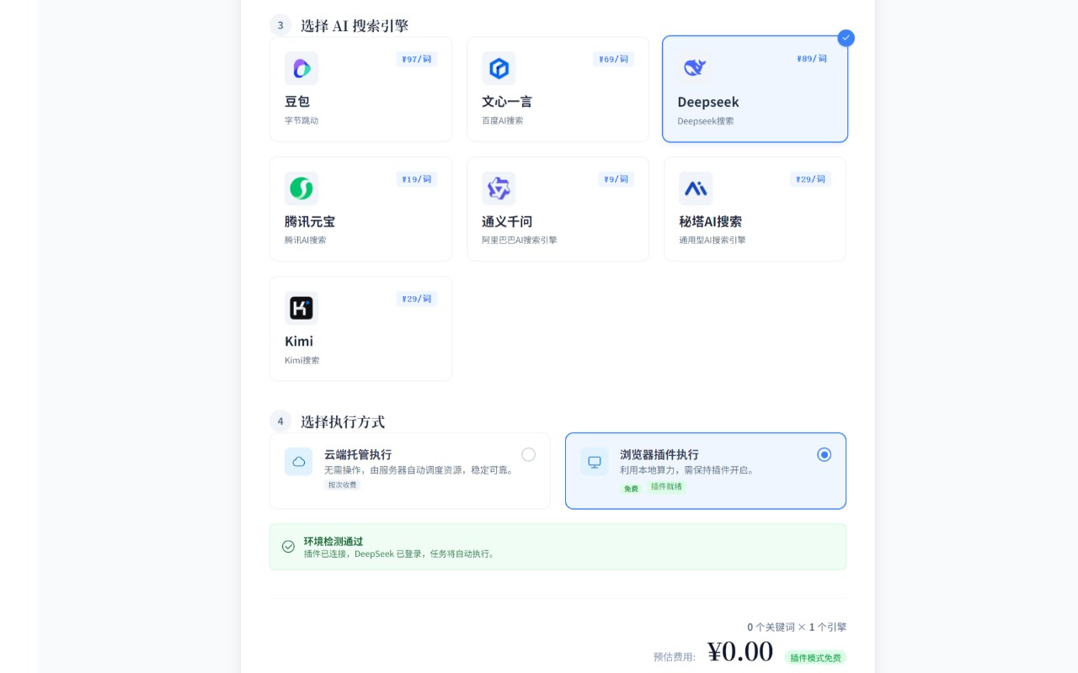Select the 浏览器插件执行 radio button
Viewport: 1078px width, 673px height.
tap(824, 454)
